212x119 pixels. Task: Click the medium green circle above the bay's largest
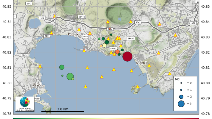point(62,67)
